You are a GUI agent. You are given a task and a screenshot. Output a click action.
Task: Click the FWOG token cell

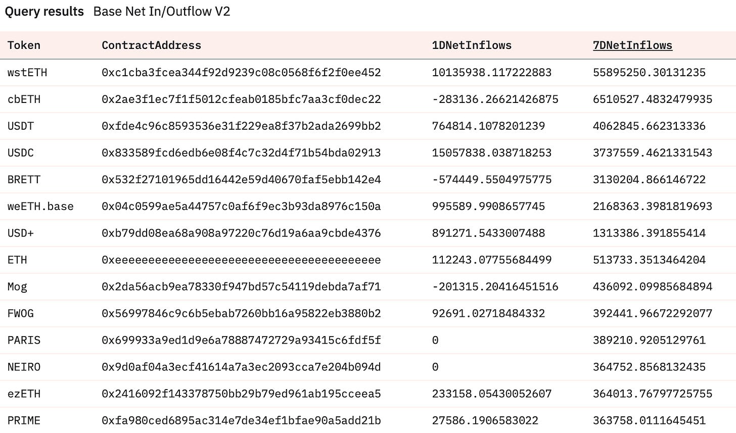[x=21, y=313]
